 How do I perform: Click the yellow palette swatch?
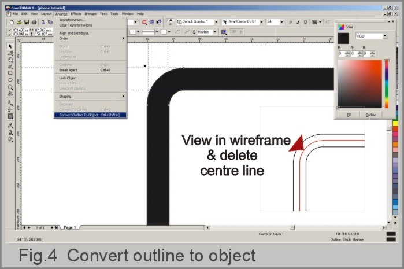tap(395, 124)
